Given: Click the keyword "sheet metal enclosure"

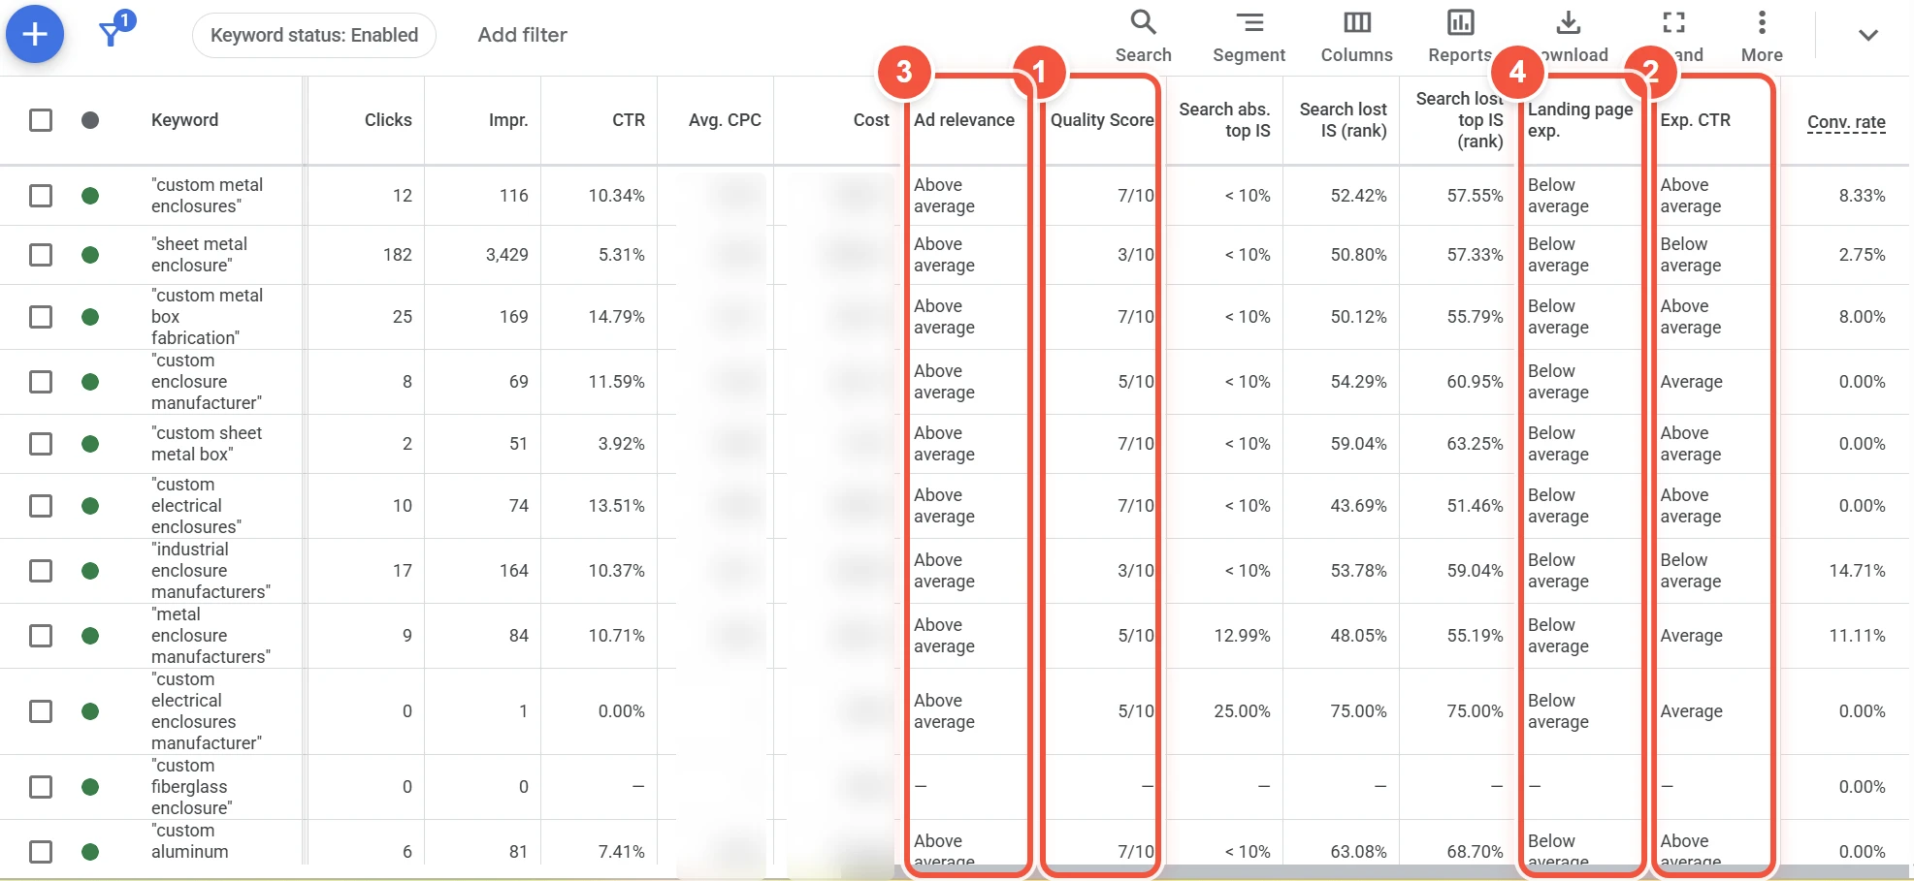Looking at the screenshot, I should point(199,255).
